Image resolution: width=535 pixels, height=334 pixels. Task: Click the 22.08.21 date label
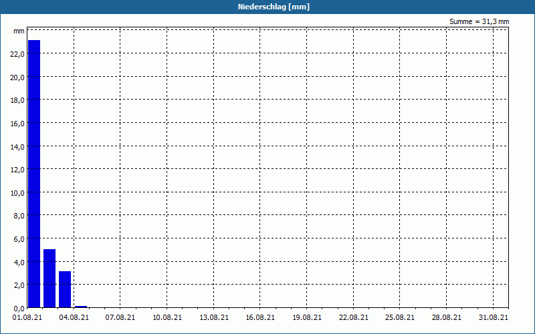pyautogui.click(x=354, y=317)
